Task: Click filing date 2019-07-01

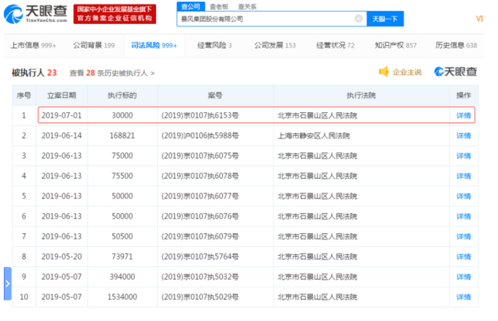Action: 62,115
